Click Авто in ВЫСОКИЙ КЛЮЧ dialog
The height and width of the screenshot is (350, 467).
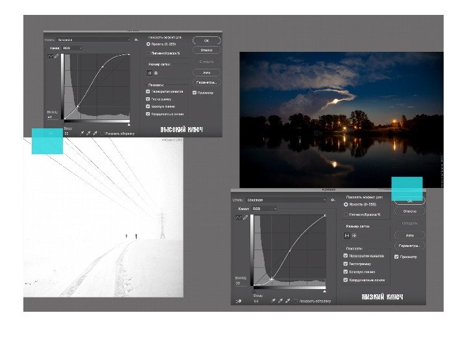(207, 73)
